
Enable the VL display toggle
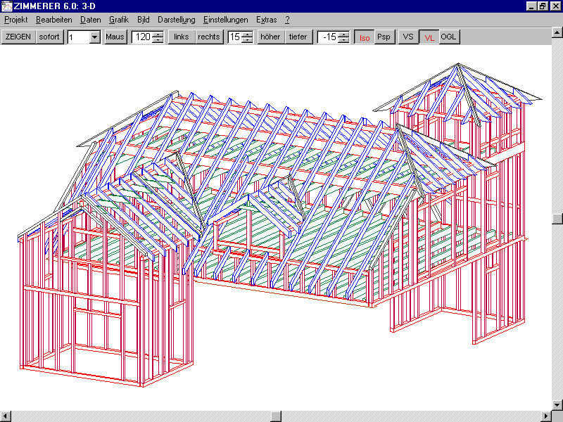point(429,37)
